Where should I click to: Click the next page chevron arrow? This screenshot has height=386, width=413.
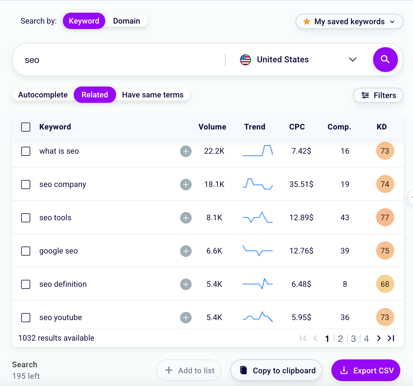(x=379, y=338)
